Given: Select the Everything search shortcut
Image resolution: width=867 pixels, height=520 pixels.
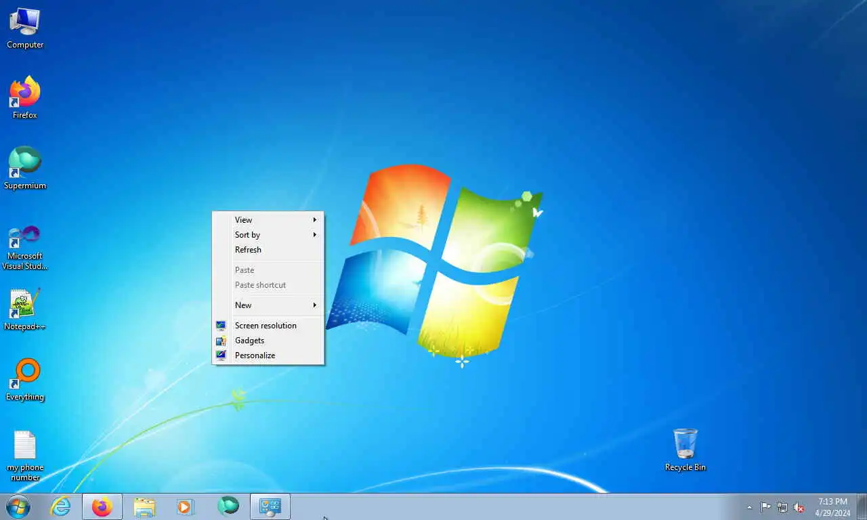Looking at the screenshot, I should click(x=25, y=381).
